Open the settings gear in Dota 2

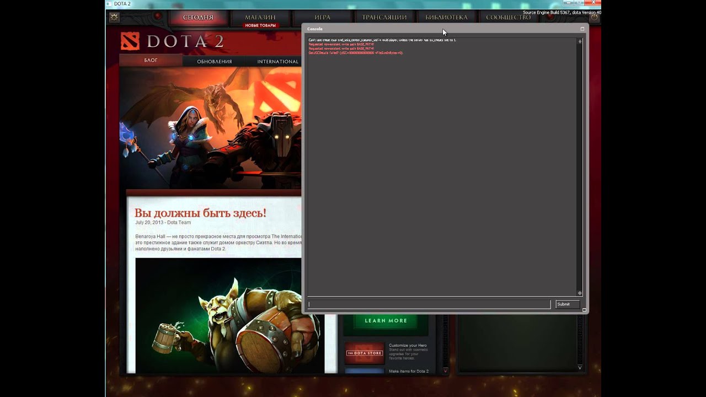pyautogui.click(x=114, y=17)
